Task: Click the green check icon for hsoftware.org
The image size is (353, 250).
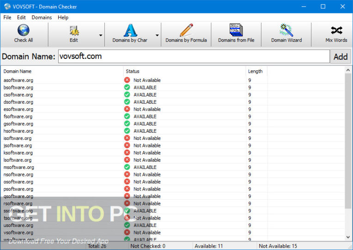Action: [x=127, y=131]
